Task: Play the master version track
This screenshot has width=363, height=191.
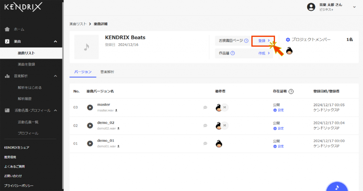Action: [90, 107]
